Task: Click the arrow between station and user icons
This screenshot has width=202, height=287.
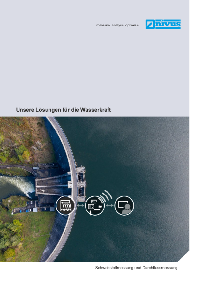Action: 109,206
